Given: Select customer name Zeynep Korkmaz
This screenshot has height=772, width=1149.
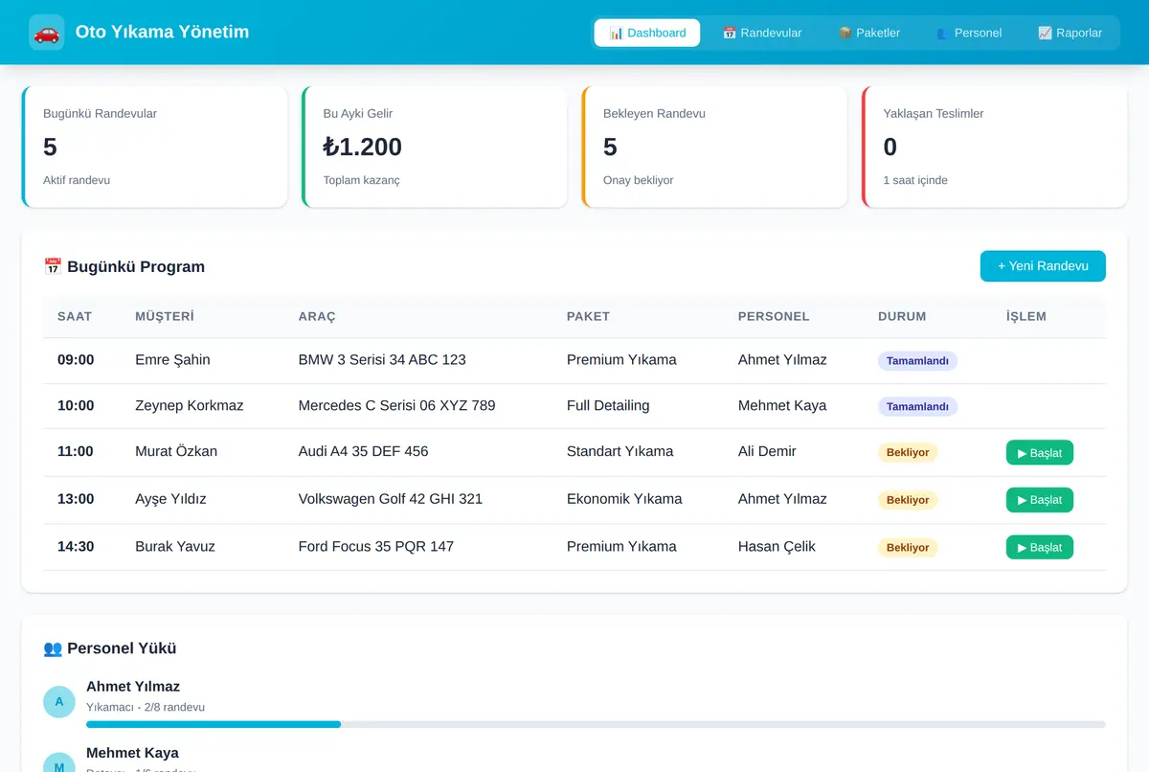Looking at the screenshot, I should click(x=190, y=405).
